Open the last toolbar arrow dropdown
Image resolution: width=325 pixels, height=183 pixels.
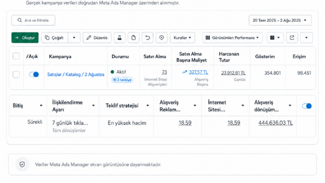[x=306, y=38]
